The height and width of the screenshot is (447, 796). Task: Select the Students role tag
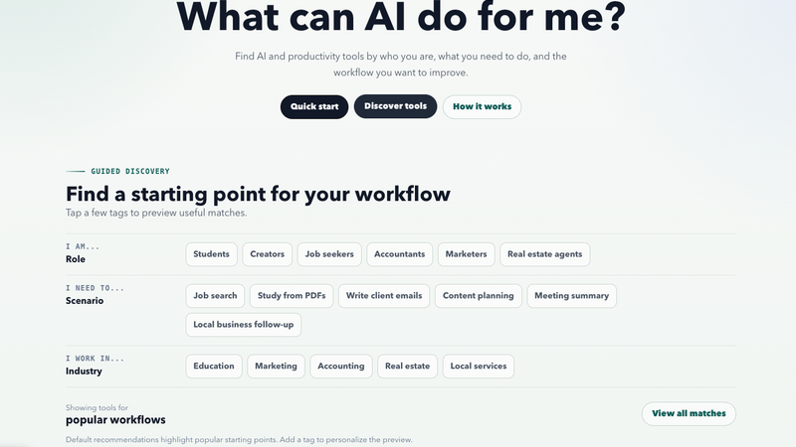(211, 254)
